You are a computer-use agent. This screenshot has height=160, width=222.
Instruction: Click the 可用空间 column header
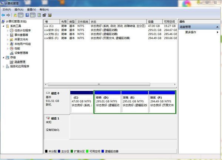pyautogui.click(x=169, y=22)
